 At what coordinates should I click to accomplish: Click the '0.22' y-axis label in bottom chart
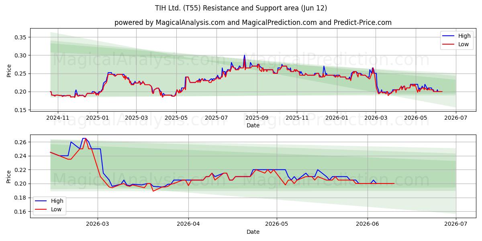tap(21, 170)
